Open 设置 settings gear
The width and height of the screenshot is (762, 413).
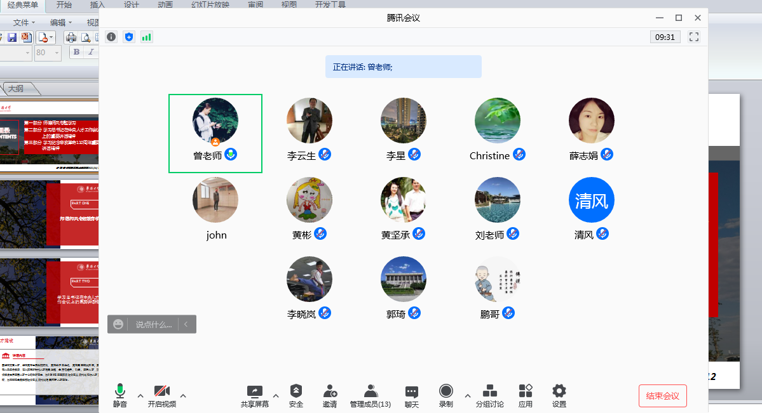(559, 391)
